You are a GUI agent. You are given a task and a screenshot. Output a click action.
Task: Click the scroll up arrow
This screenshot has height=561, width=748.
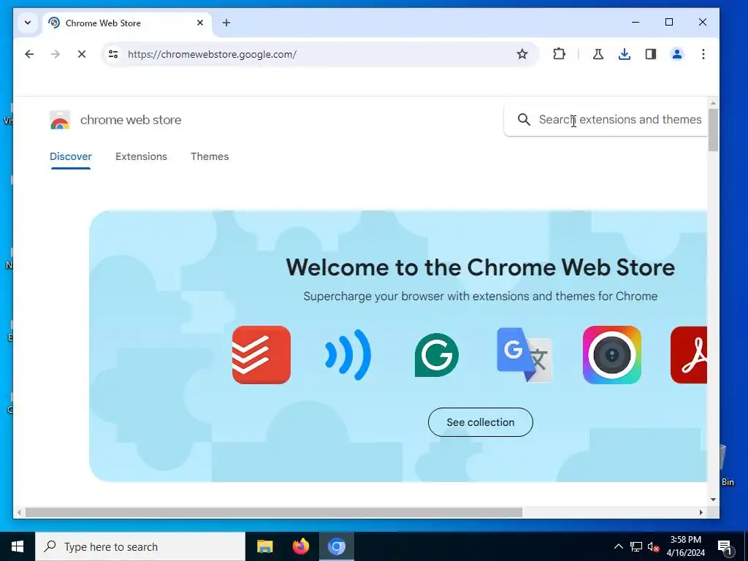tap(713, 103)
